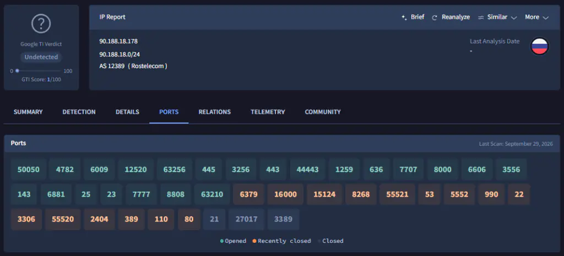Screen dimensions: 564x256
Task: Open the Relations tab
Action: click(215, 112)
